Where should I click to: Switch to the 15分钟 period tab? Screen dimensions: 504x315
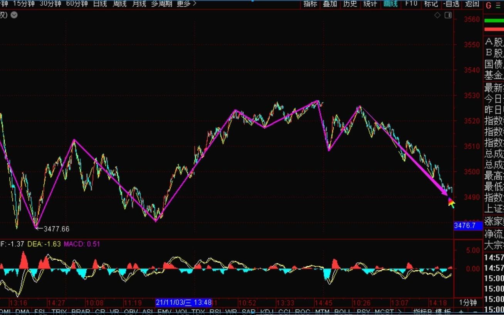click(x=24, y=4)
